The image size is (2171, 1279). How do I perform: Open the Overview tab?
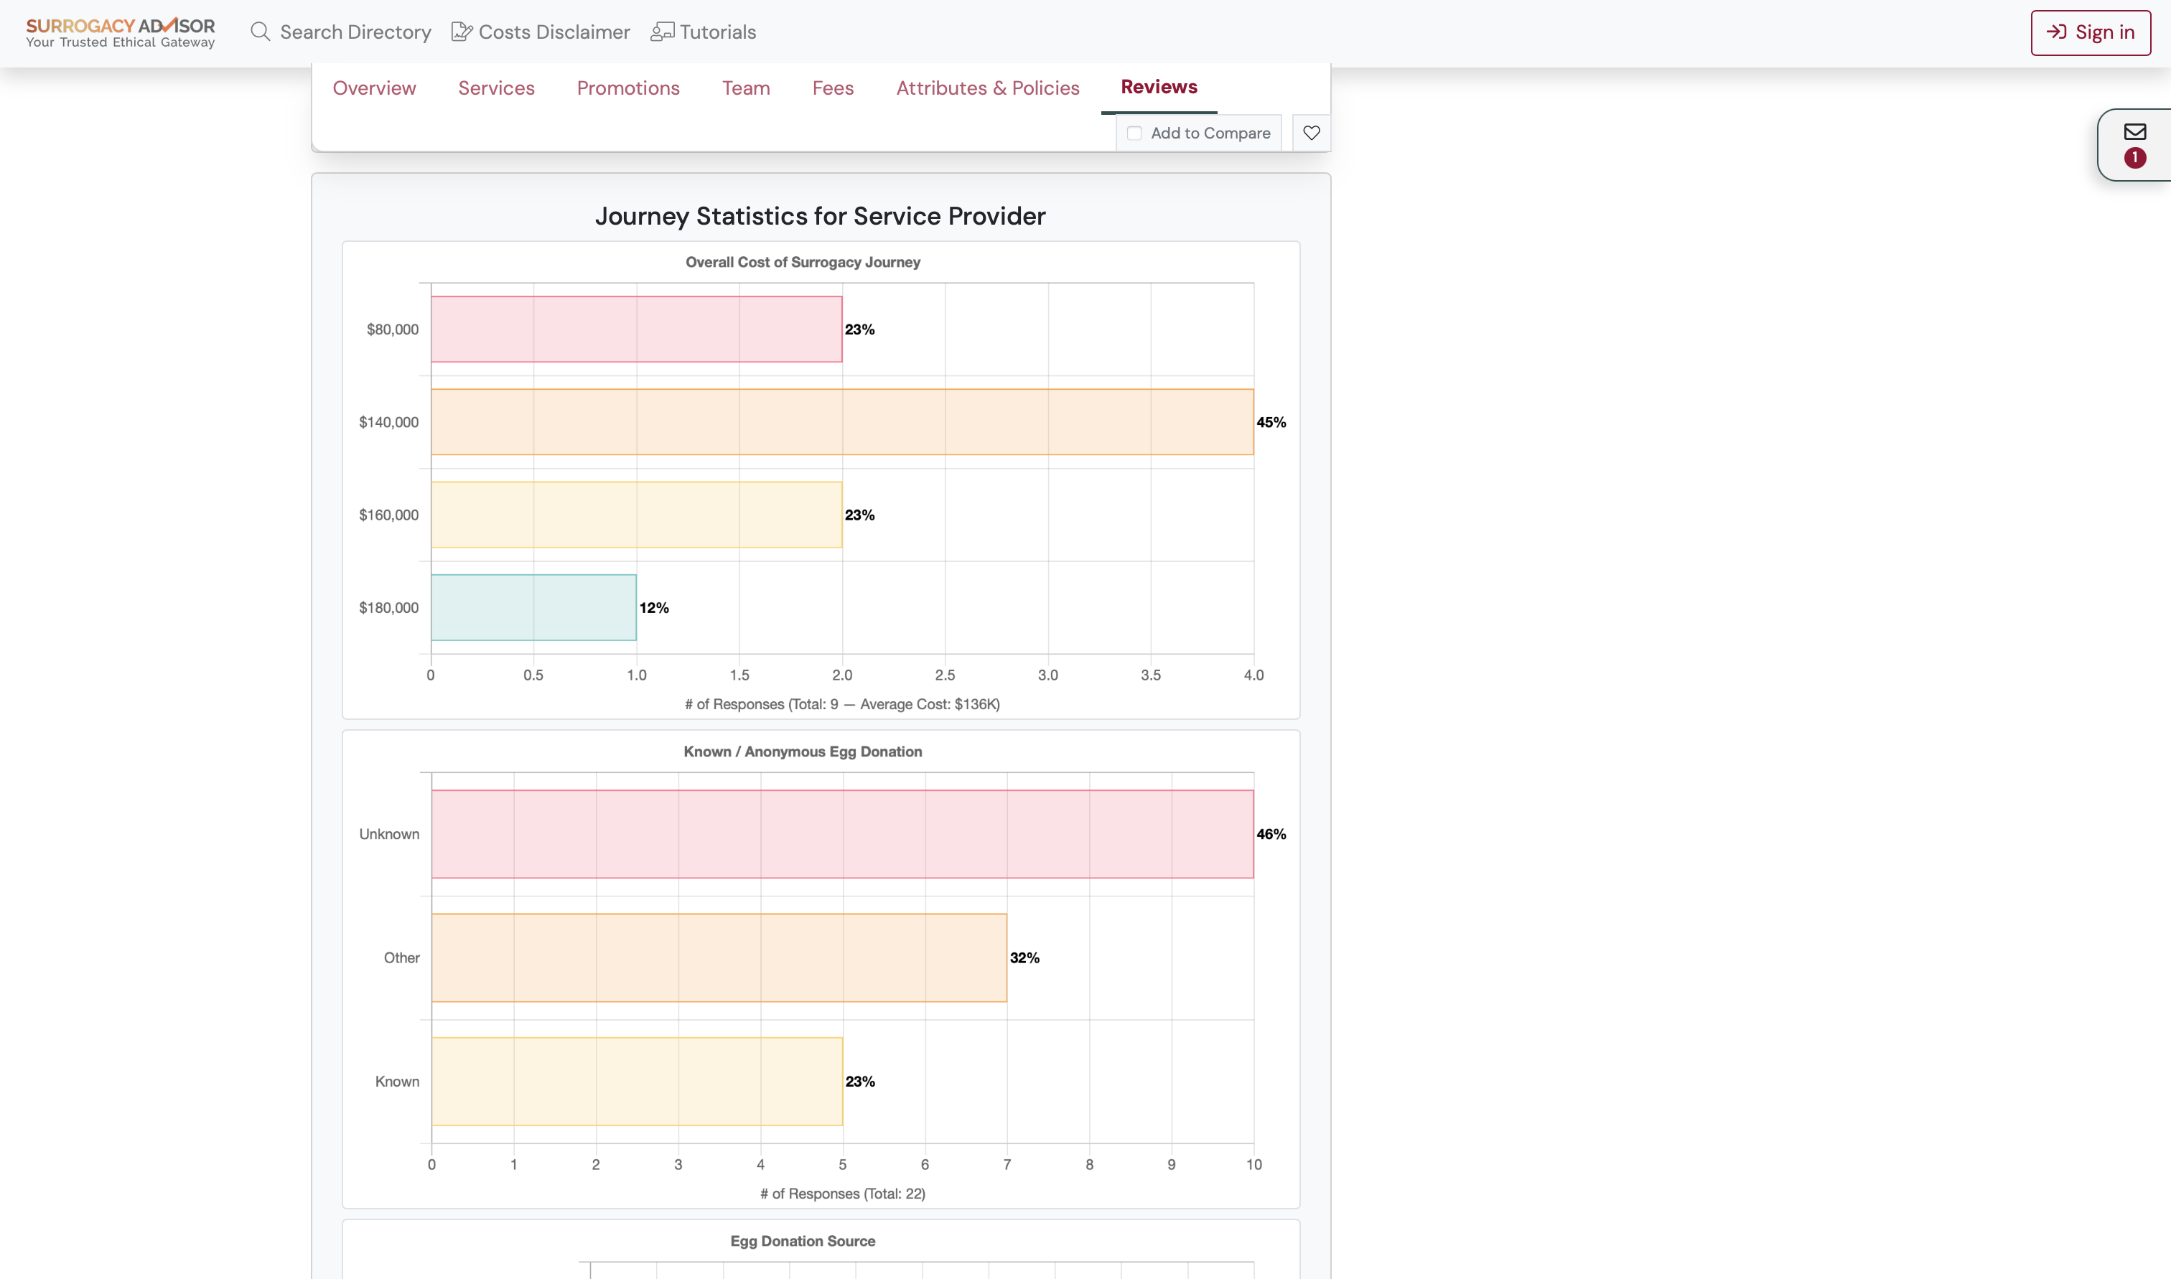pyautogui.click(x=374, y=88)
